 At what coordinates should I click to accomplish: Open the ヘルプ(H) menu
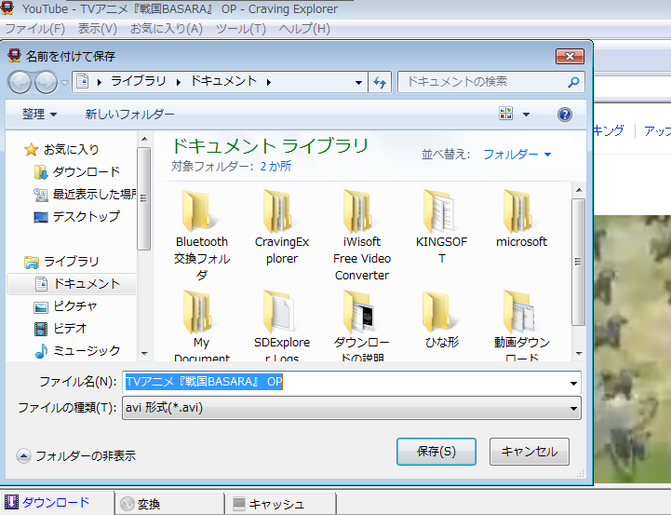coord(304,29)
